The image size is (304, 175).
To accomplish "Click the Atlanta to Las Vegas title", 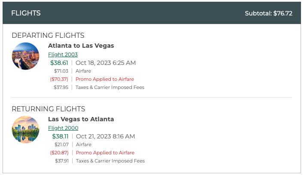I will click(x=81, y=46).
